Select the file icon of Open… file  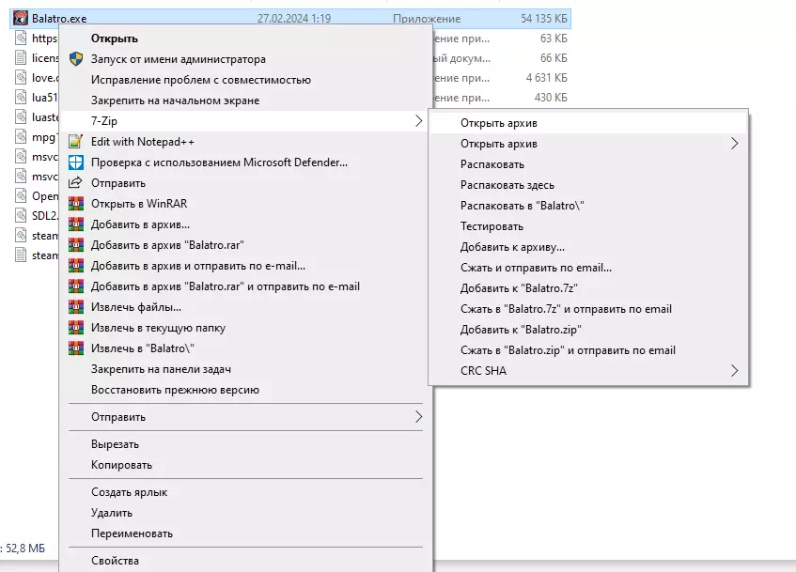coord(21,196)
